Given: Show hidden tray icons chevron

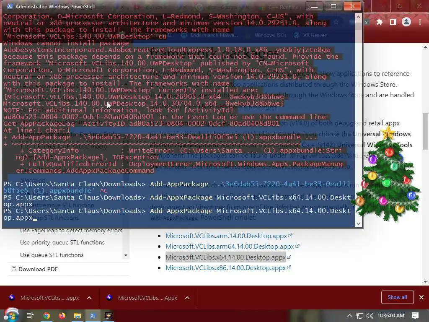Looking at the screenshot, I should [349, 316].
